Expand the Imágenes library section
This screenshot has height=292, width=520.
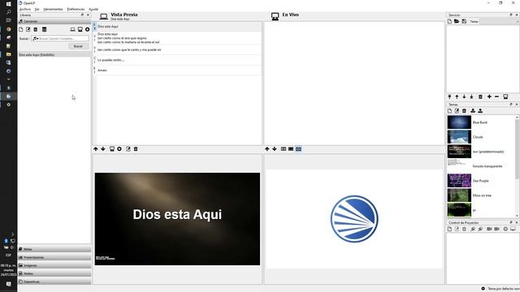(x=54, y=265)
